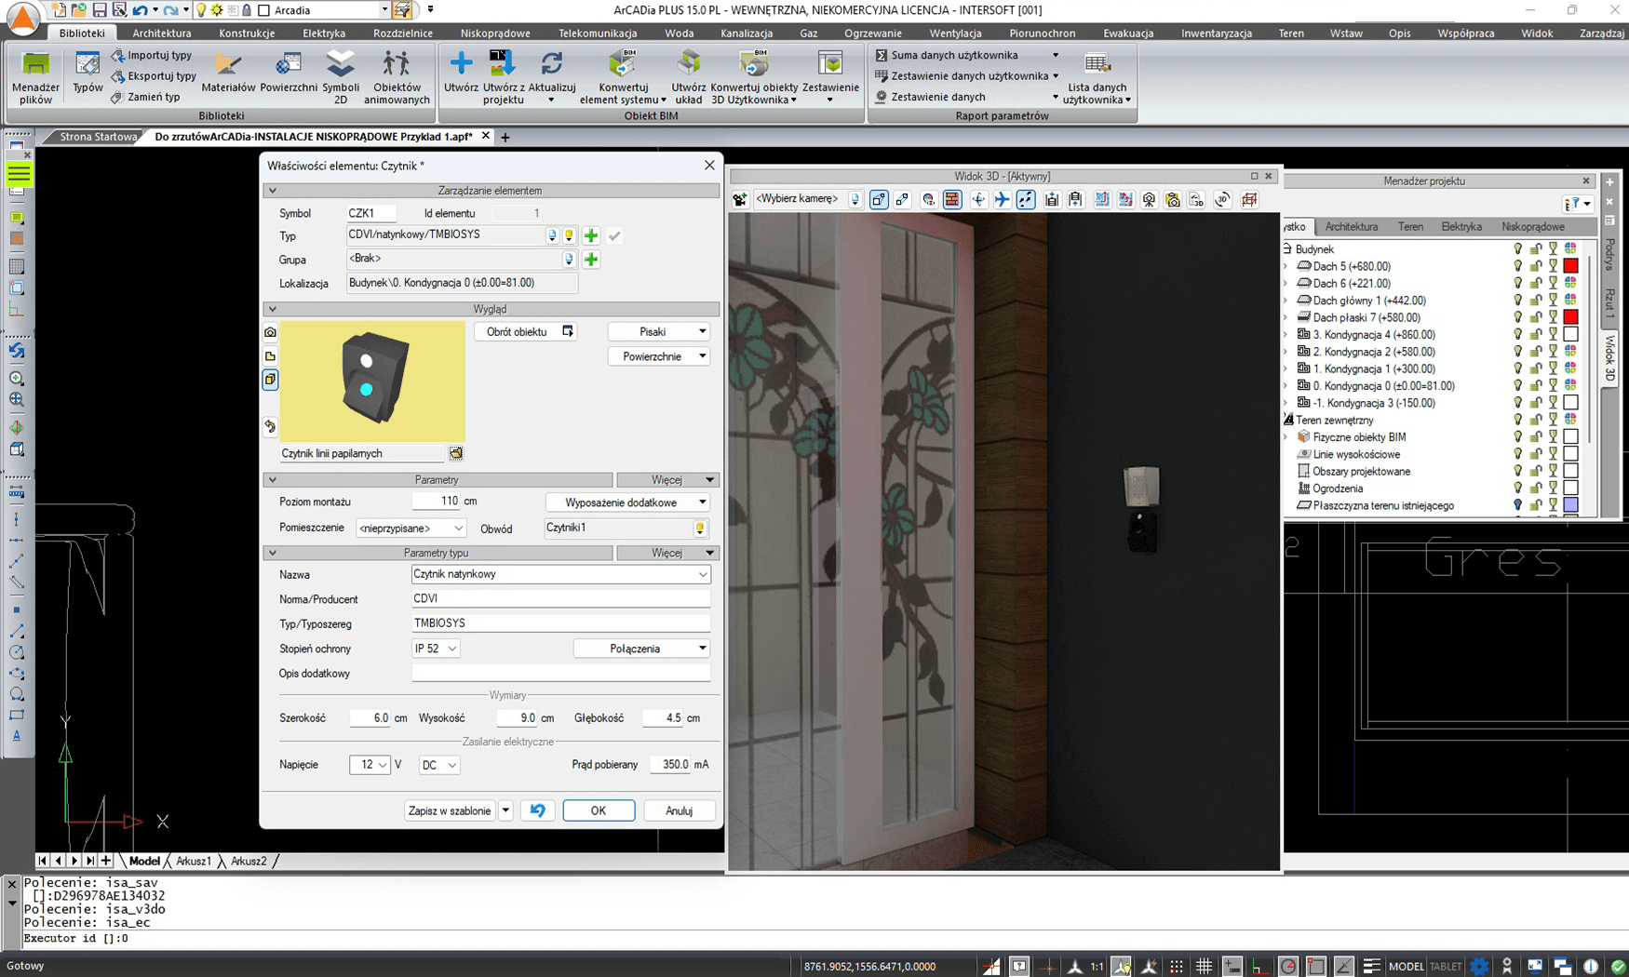The height and width of the screenshot is (977, 1629).
Task: Click Importuj typy in ribbon
Action: tap(152, 55)
